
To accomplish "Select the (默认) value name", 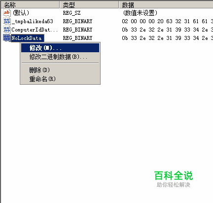I will 21,13.
